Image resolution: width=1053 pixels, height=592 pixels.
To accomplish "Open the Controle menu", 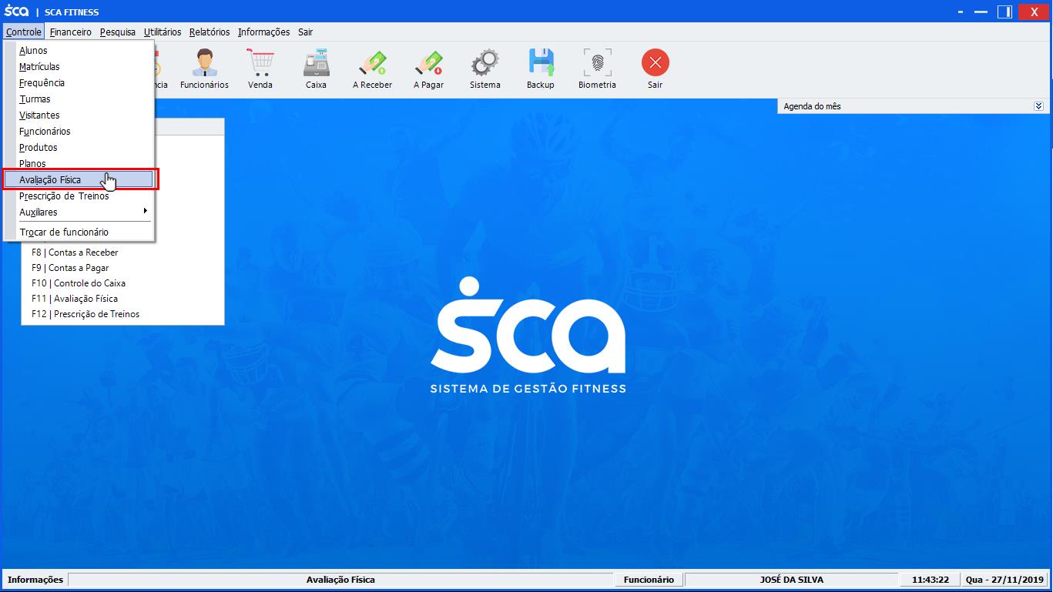I will click(24, 32).
